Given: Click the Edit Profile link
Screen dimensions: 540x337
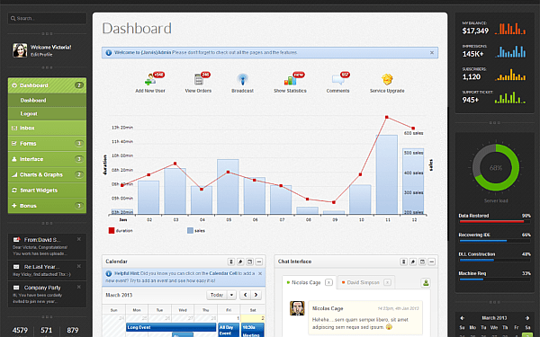Looking at the screenshot, I should click(41, 55).
